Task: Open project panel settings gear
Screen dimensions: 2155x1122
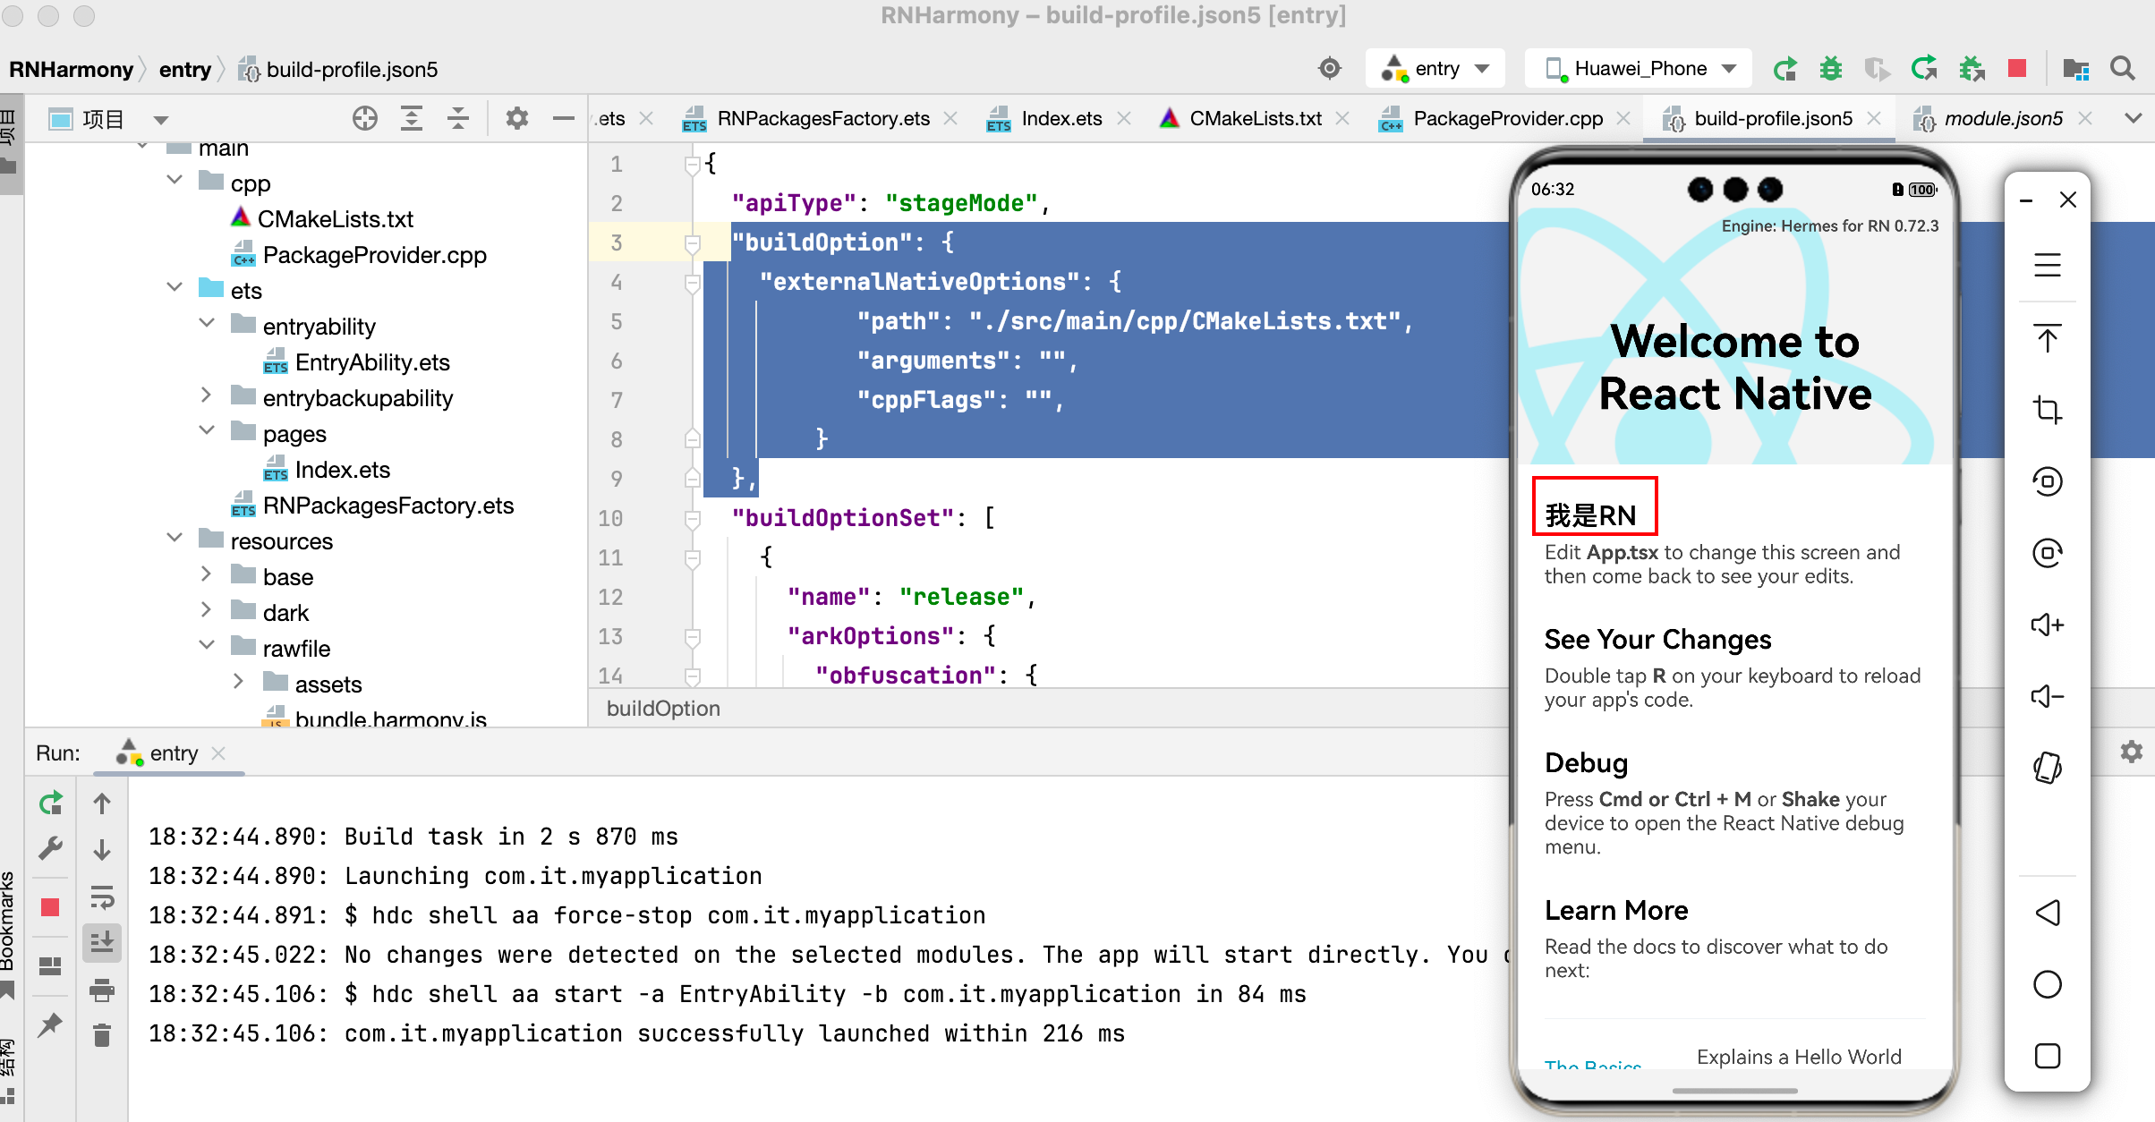Action: [x=517, y=118]
